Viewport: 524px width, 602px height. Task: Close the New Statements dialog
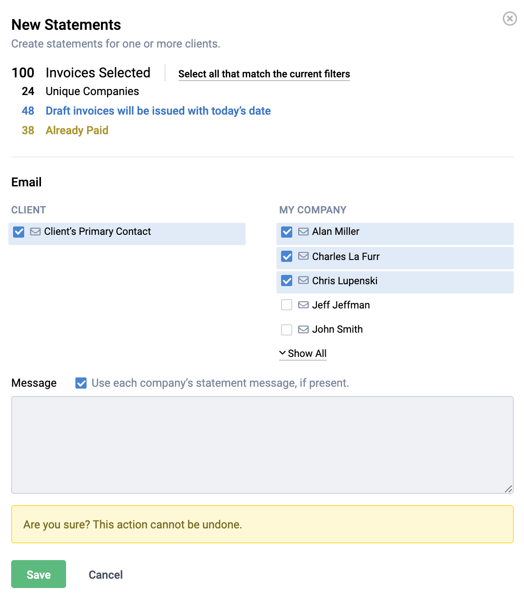point(510,19)
